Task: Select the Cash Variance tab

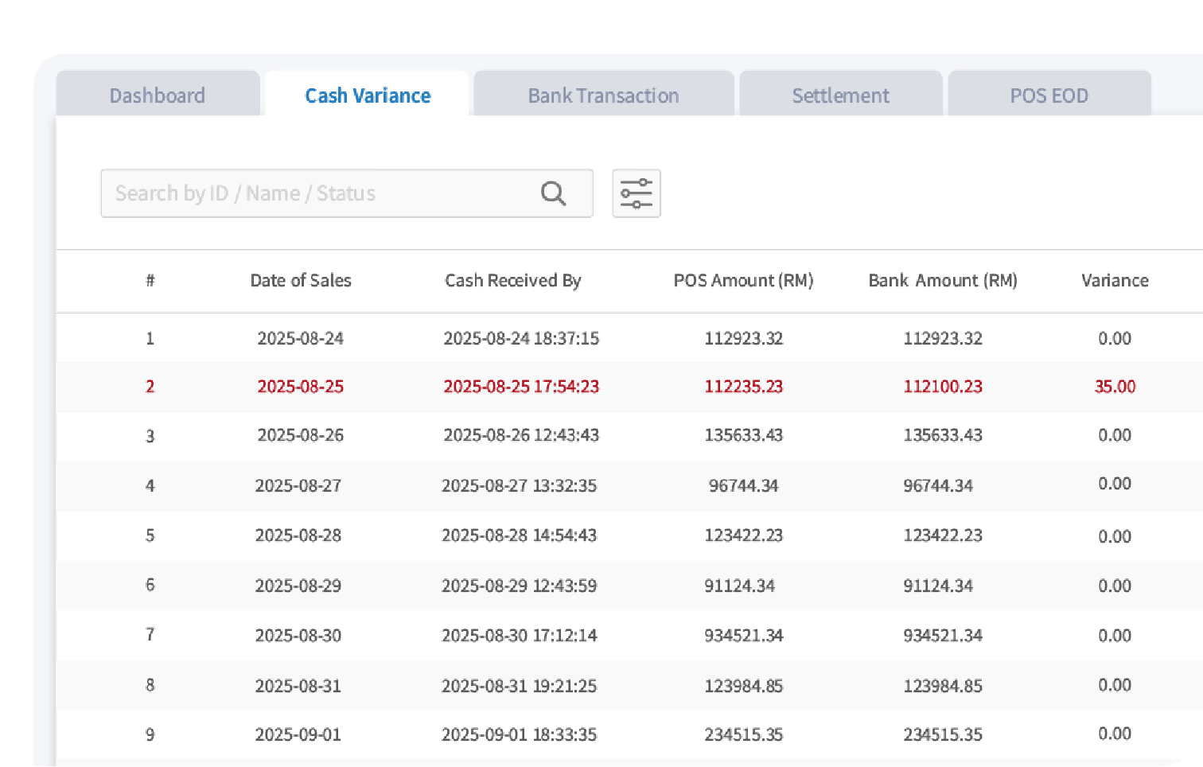Action: tap(368, 95)
